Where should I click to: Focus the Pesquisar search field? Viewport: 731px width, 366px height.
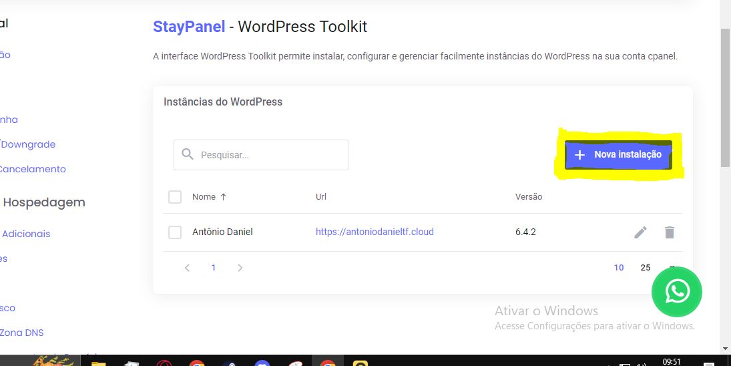pyautogui.click(x=260, y=155)
